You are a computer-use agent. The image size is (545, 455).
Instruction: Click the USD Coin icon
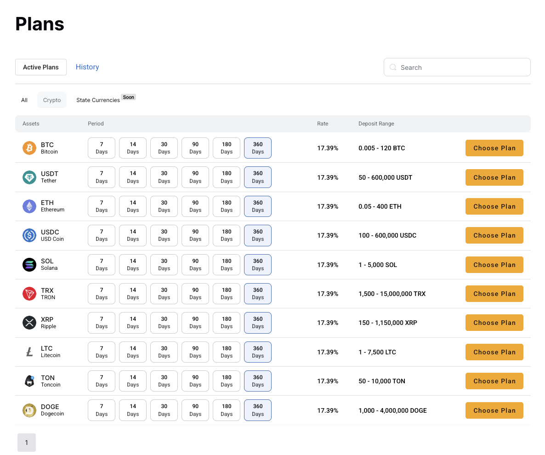[29, 235]
